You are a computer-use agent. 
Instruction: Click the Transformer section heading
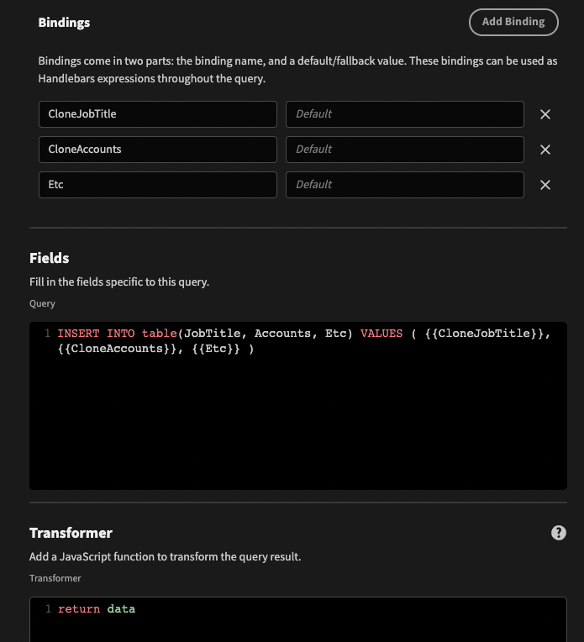pyautogui.click(x=71, y=533)
